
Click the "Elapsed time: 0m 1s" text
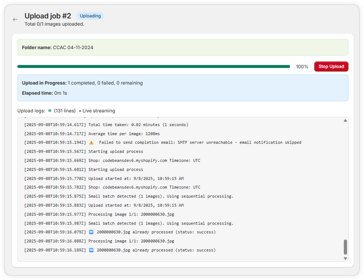pos(44,93)
